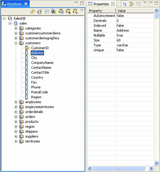Image resolution: width=160 pixels, height=172 pixels.
Task: Click the City column icon
Action: coord(26,58)
